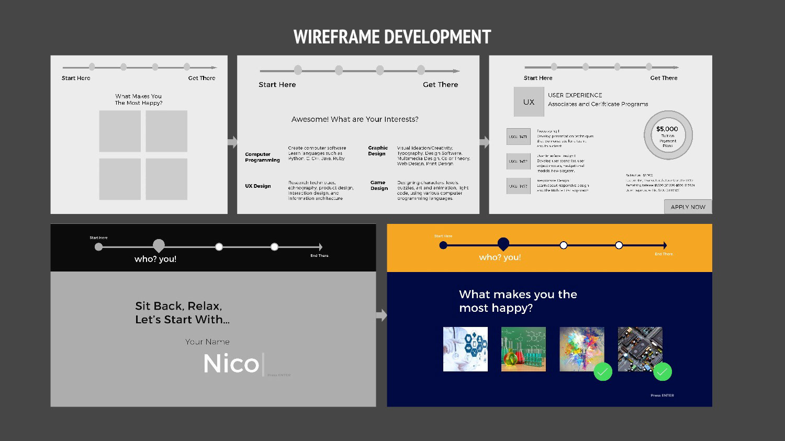This screenshot has width=785, height=441.
Task: Click the bottom-left placeholder square under What Makes You
Action: (120, 179)
